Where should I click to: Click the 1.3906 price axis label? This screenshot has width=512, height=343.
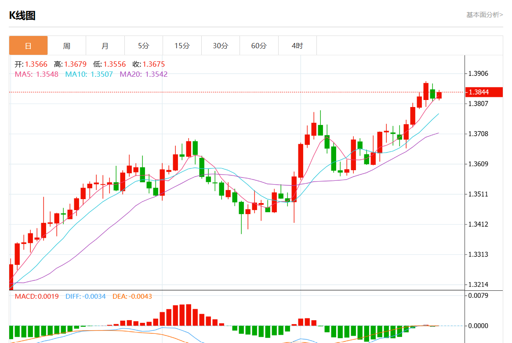pyautogui.click(x=478, y=74)
